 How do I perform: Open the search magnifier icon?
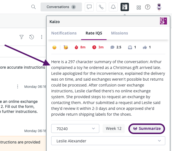pos(33,7)
